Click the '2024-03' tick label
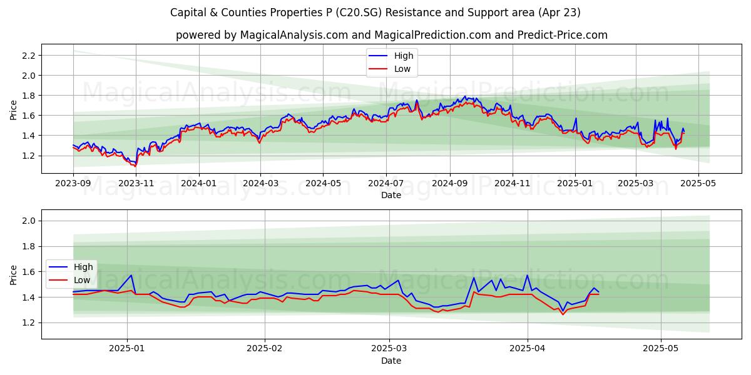This screenshot has width=751, height=375. pyautogui.click(x=261, y=183)
